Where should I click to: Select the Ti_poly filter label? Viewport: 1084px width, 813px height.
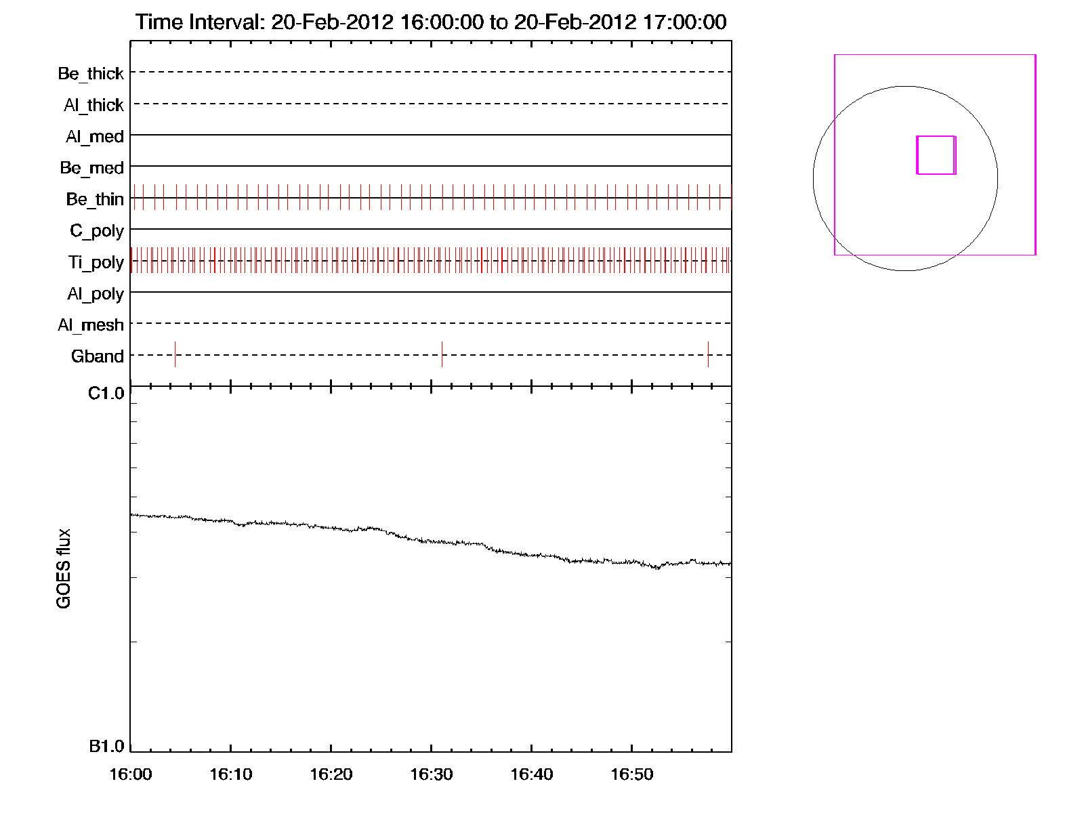96,262
